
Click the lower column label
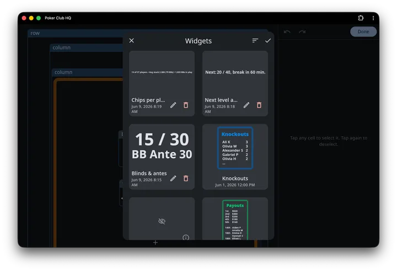pyautogui.click(x=63, y=72)
